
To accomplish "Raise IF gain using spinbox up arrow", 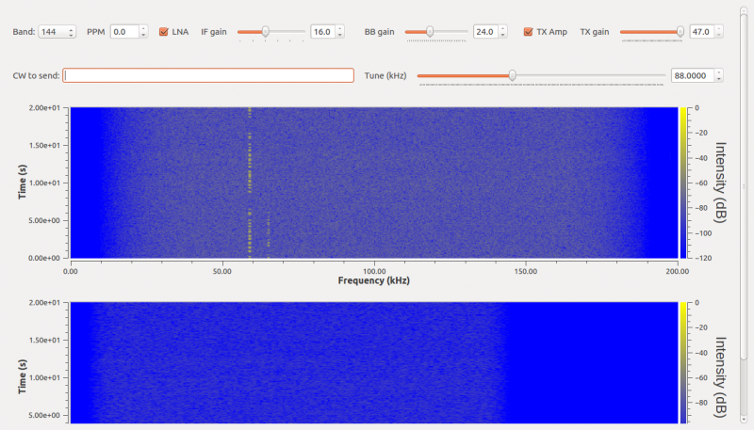I will [340, 29].
